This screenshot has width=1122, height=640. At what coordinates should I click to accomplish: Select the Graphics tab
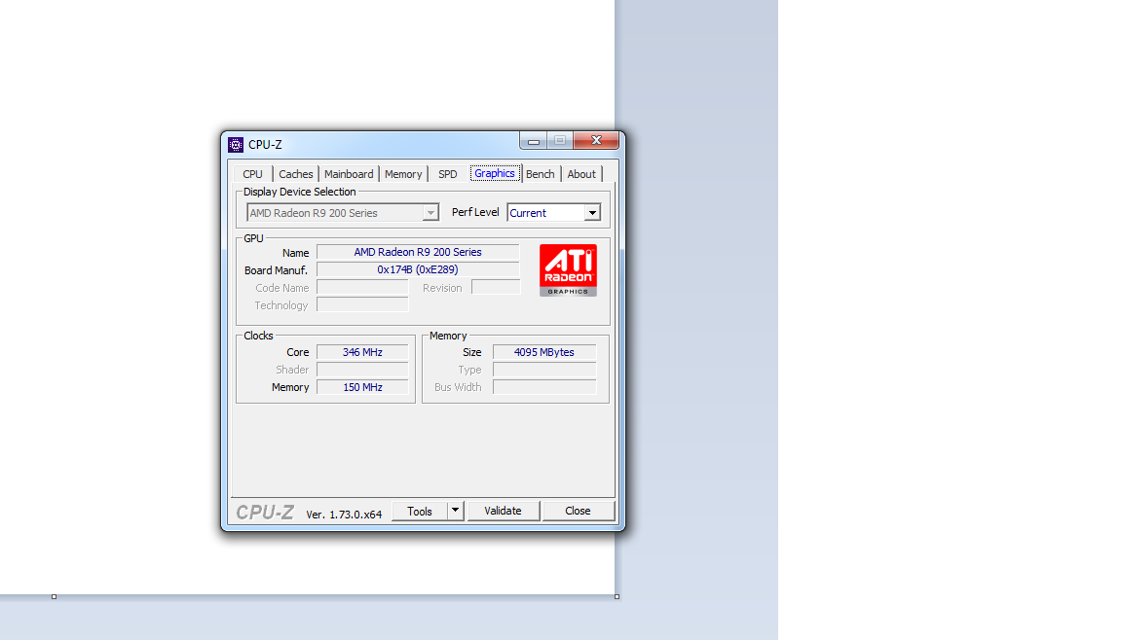[x=495, y=173]
